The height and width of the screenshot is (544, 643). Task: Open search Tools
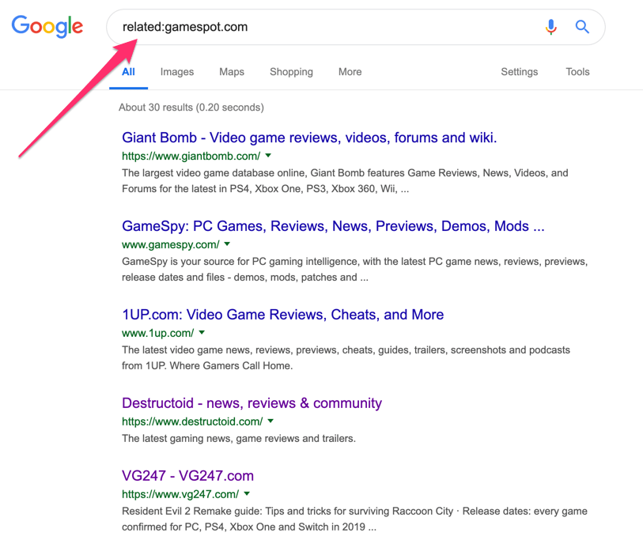(x=577, y=72)
